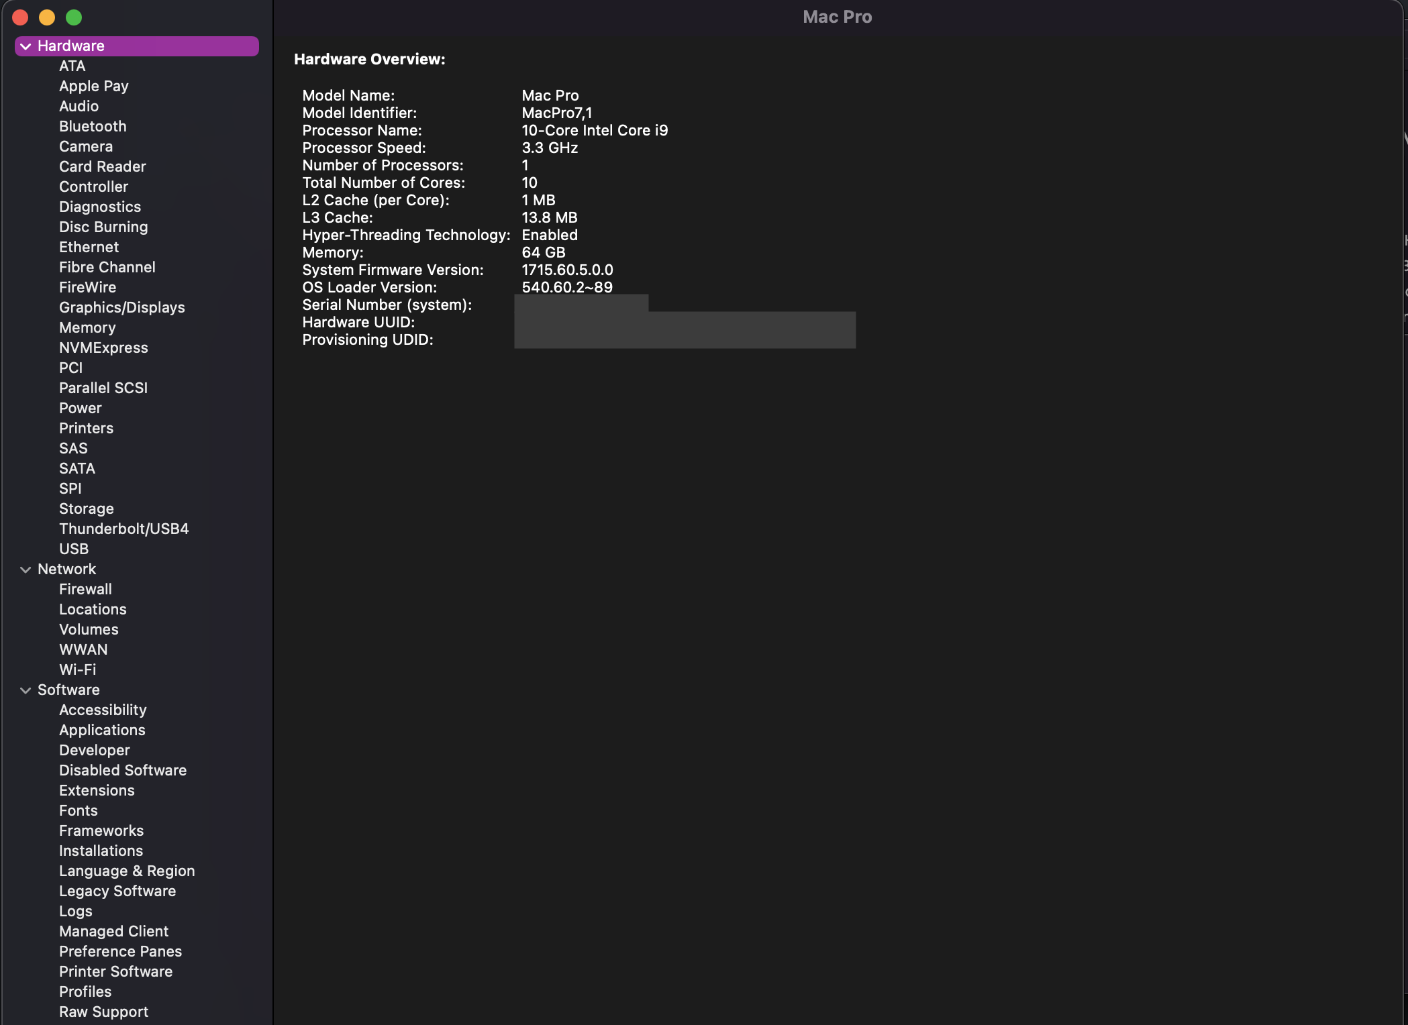Open Graphics/Displays hardware entry
The height and width of the screenshot is (1025, 1408).
click(x=121, y=307)
